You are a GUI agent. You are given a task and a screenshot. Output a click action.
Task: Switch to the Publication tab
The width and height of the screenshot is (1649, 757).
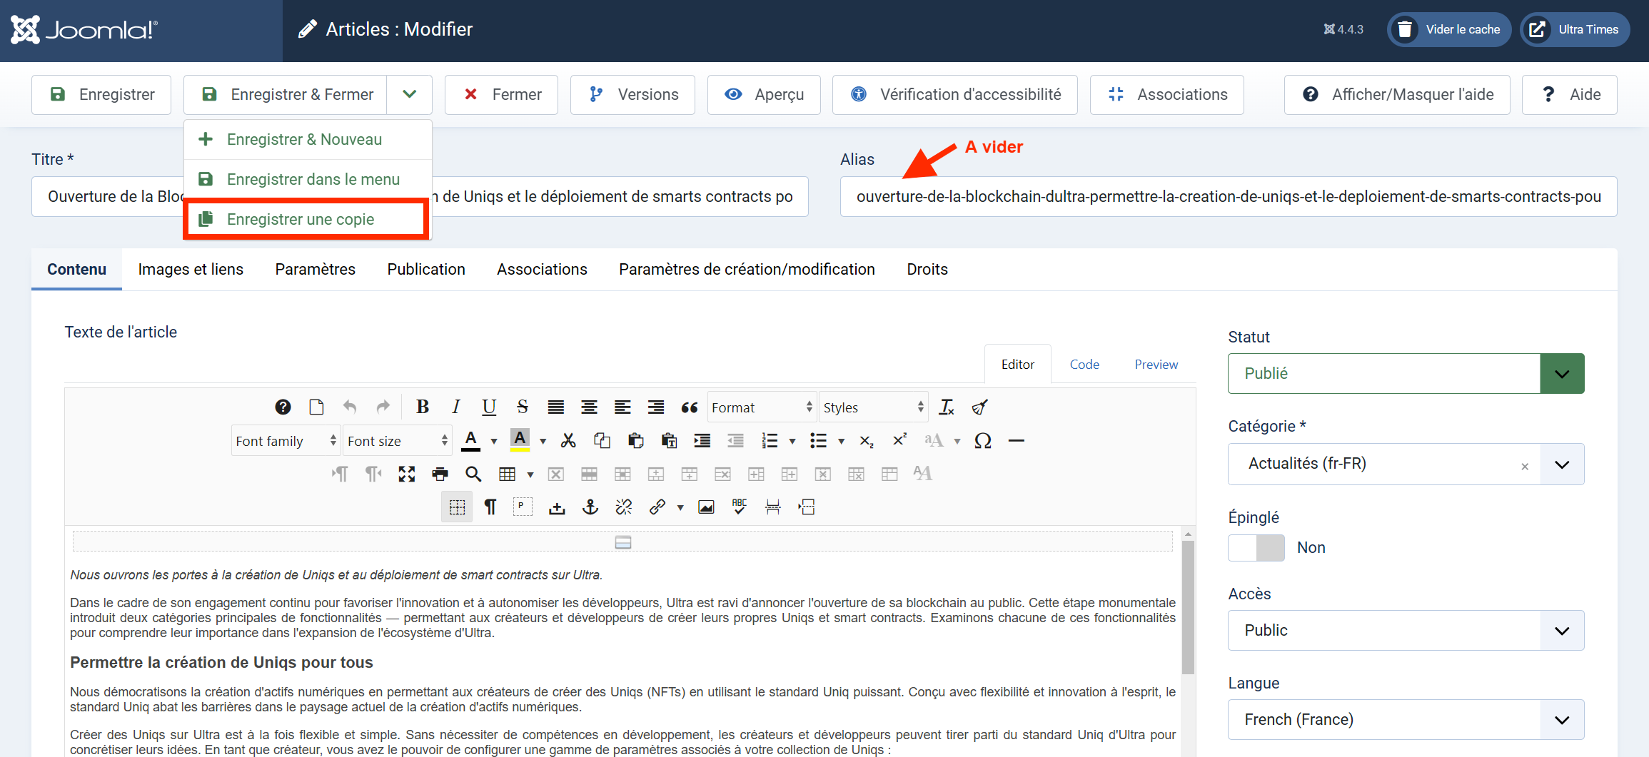coord(425,270)
